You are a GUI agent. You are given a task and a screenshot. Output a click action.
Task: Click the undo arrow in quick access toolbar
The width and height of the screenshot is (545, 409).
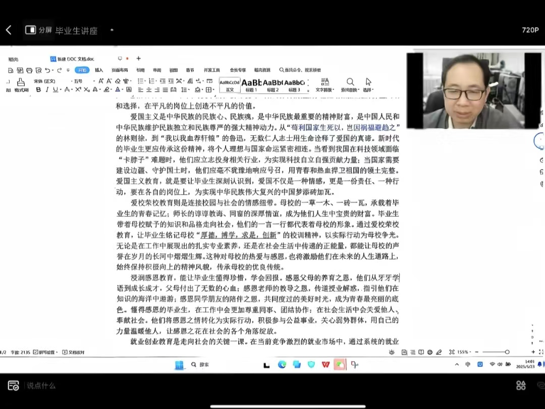tap(47, 70)
